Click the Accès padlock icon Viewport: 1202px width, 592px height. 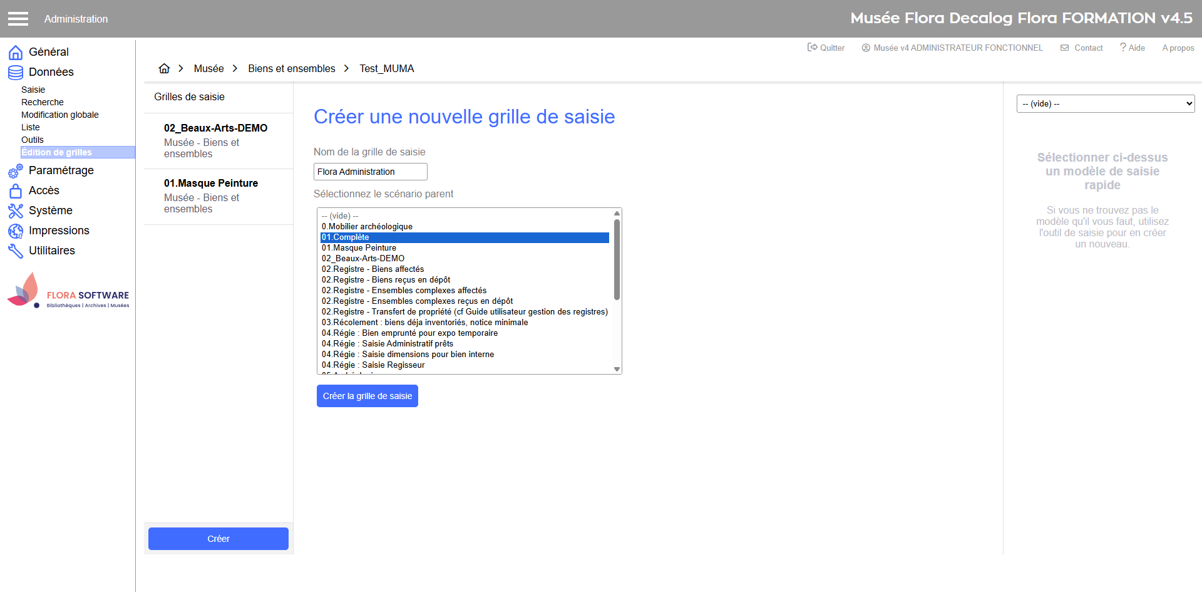click(x=16, y=190)
